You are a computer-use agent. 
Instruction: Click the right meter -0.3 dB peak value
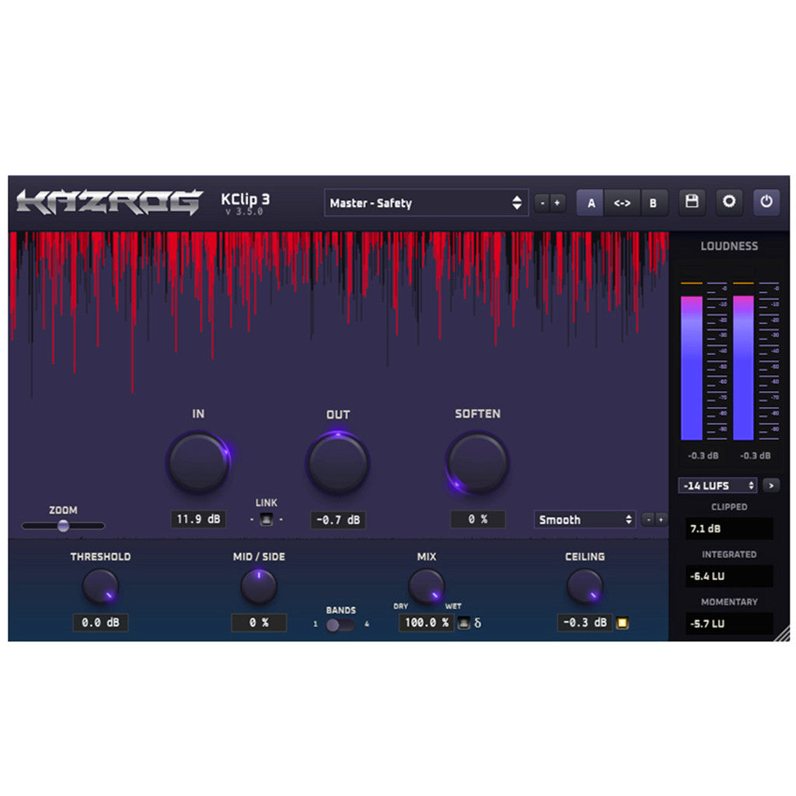[756, 456]
